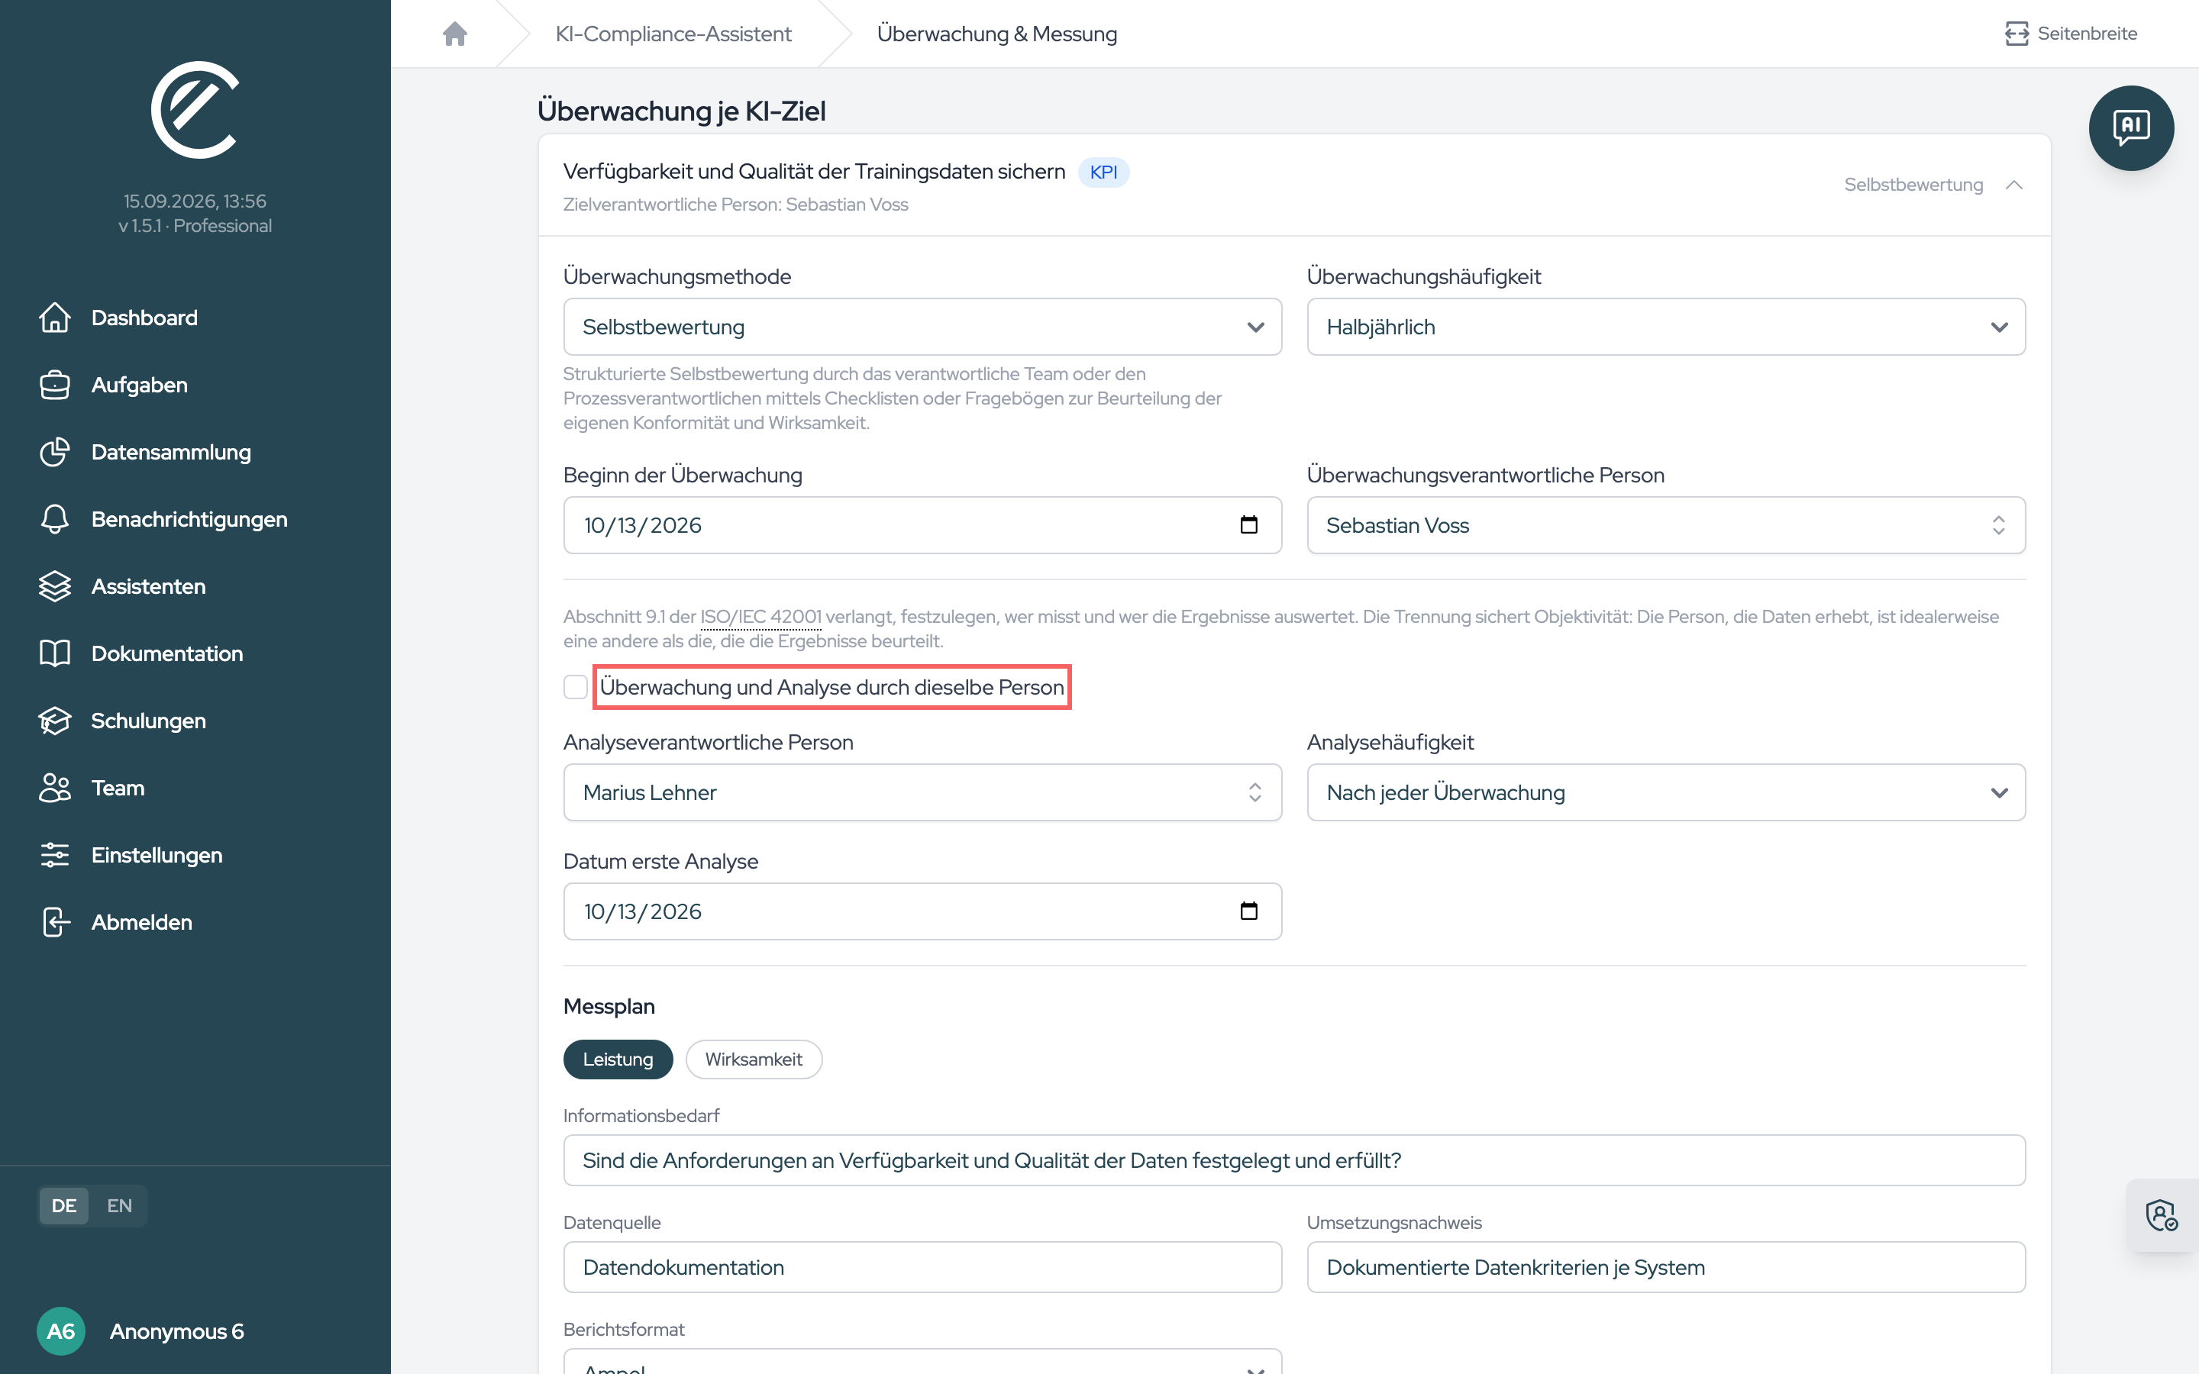Click the A6 user avatar
The width and height of the screenshot is (2199, 1374).
[x=61, y=1331]
